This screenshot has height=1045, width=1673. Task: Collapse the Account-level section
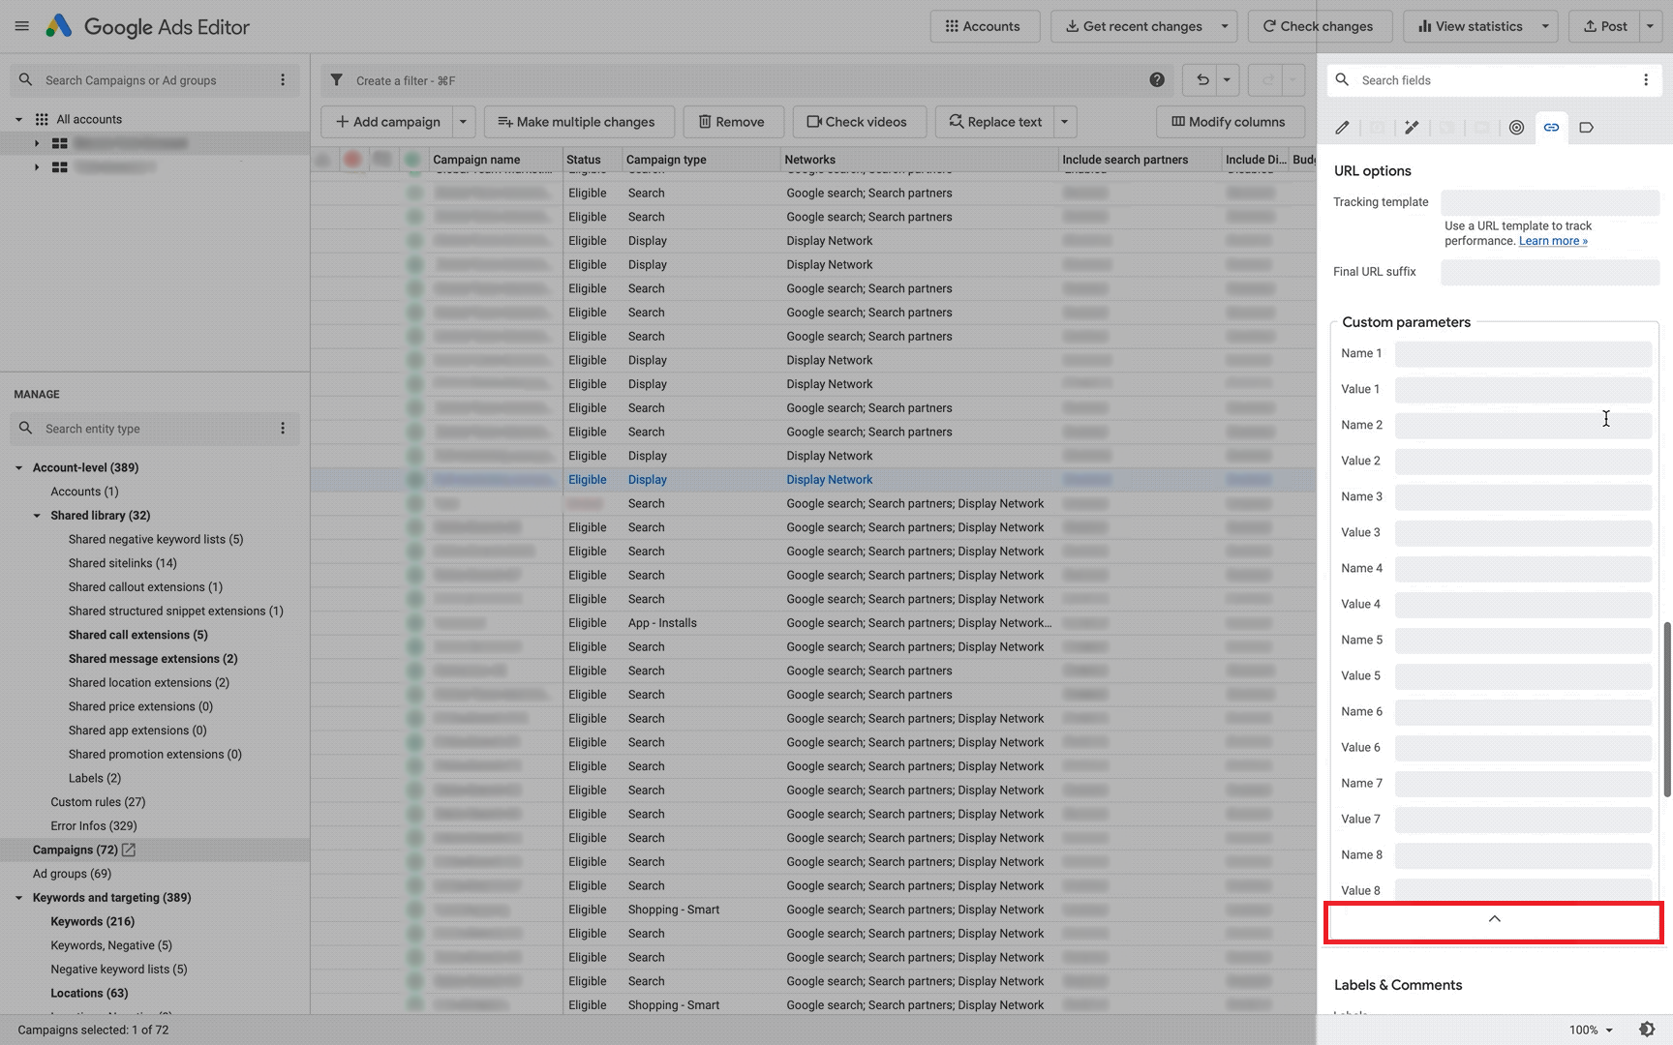click(x=18, y=467)
